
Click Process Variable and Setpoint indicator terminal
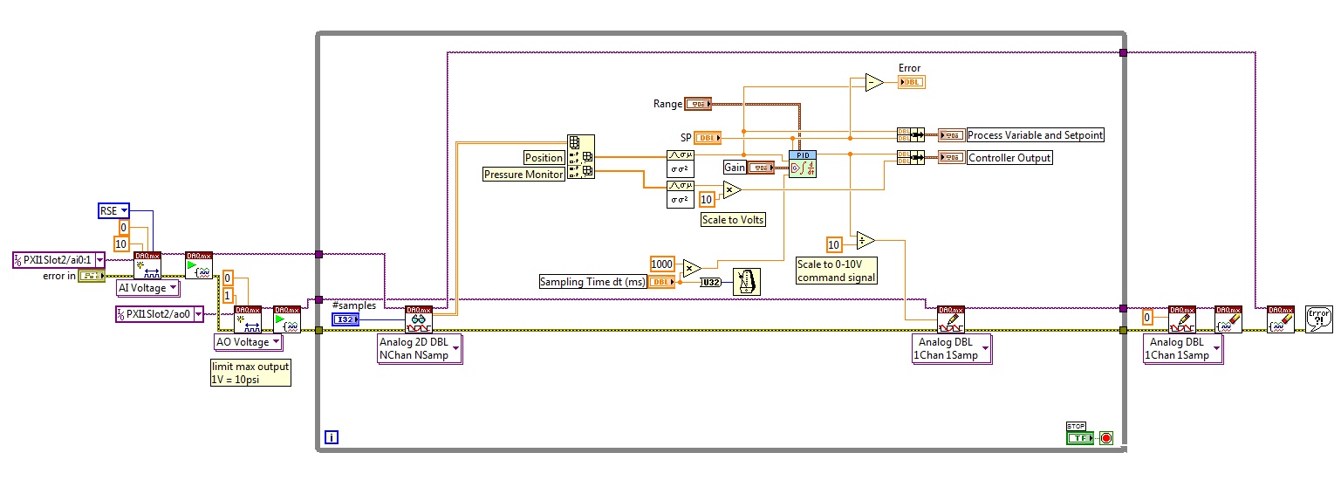click(x=952, y=134)
